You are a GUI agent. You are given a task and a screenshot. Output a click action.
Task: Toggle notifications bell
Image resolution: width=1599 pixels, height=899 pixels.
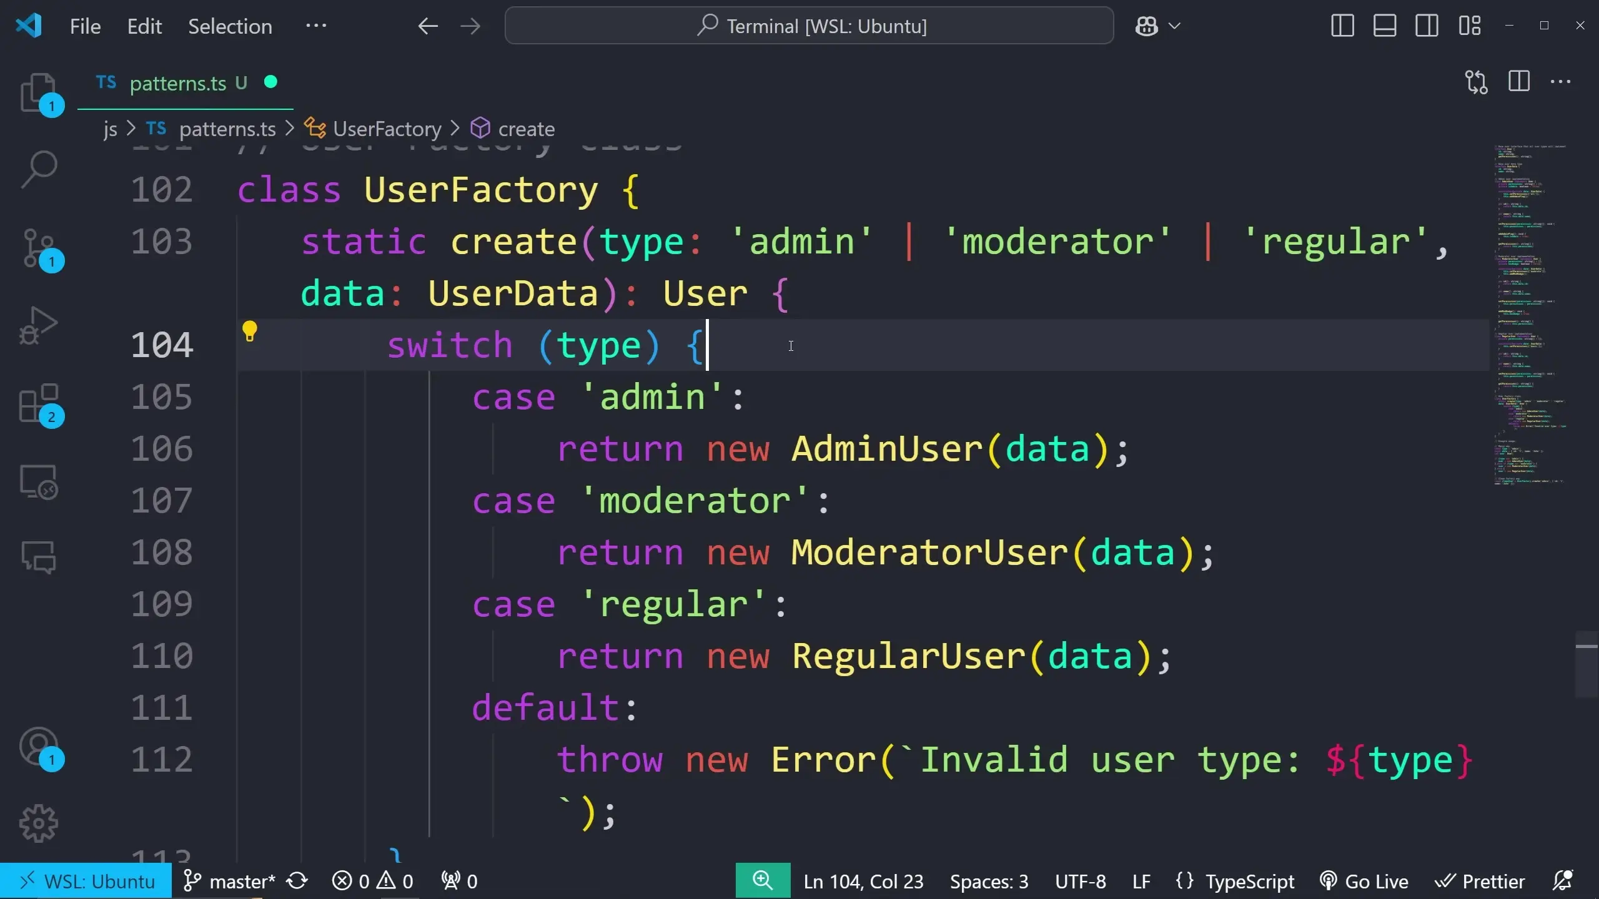pos(1563,882)
